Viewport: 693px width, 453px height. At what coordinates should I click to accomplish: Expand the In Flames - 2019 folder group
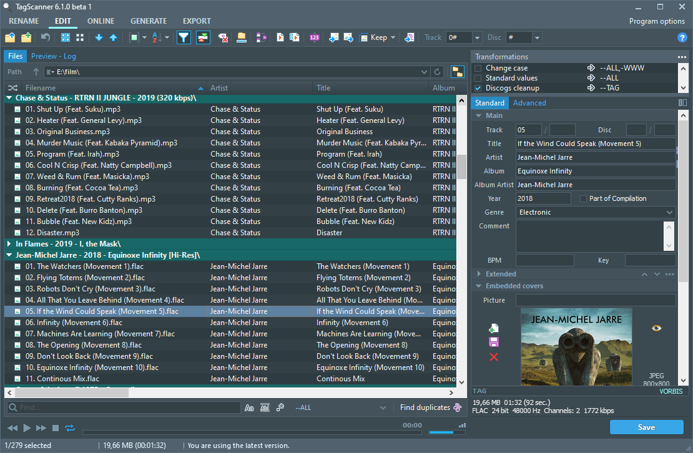click(9, 244)
